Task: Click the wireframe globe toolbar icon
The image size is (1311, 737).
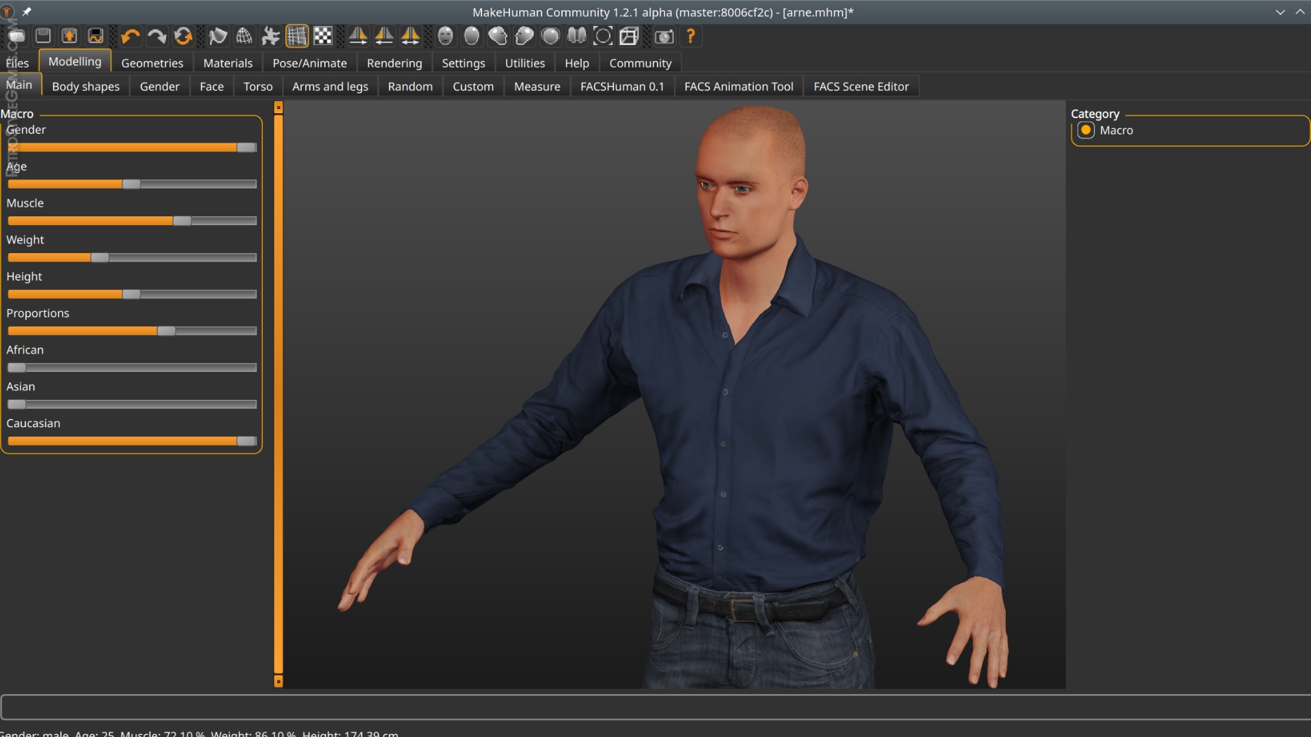Action: click(244, 36)
